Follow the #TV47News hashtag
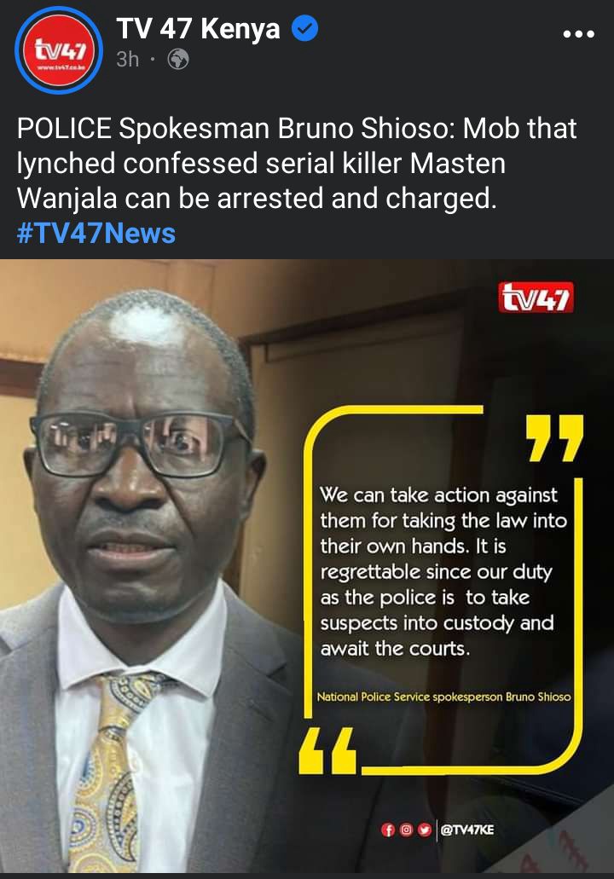Viewport: 614px width, 879px height. (x=96, y=234)
